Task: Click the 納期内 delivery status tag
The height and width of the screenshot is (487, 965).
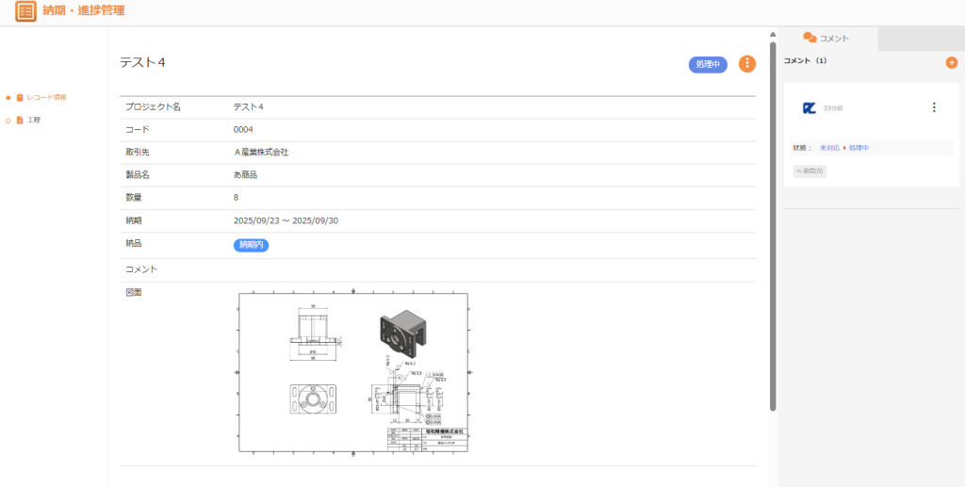Action: tap(252, 245)
